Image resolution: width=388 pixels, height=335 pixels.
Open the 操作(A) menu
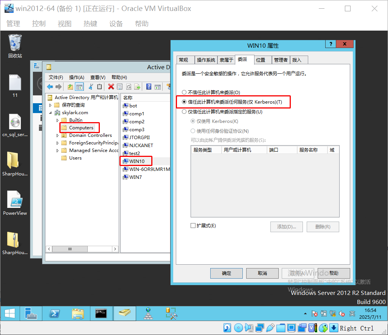point(76,77)
